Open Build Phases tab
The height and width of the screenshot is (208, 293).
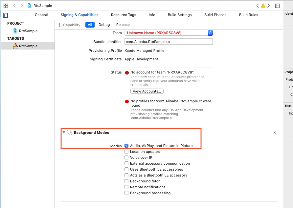coord(215,15)
